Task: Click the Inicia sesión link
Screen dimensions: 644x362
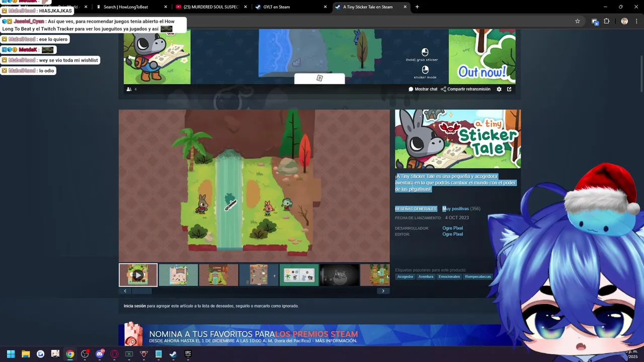Action: [x=135, y=306]
